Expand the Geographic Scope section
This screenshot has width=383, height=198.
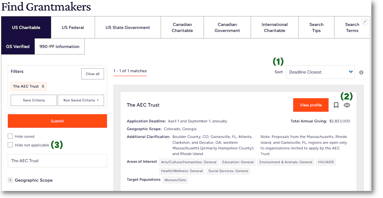tap(10, 180)
